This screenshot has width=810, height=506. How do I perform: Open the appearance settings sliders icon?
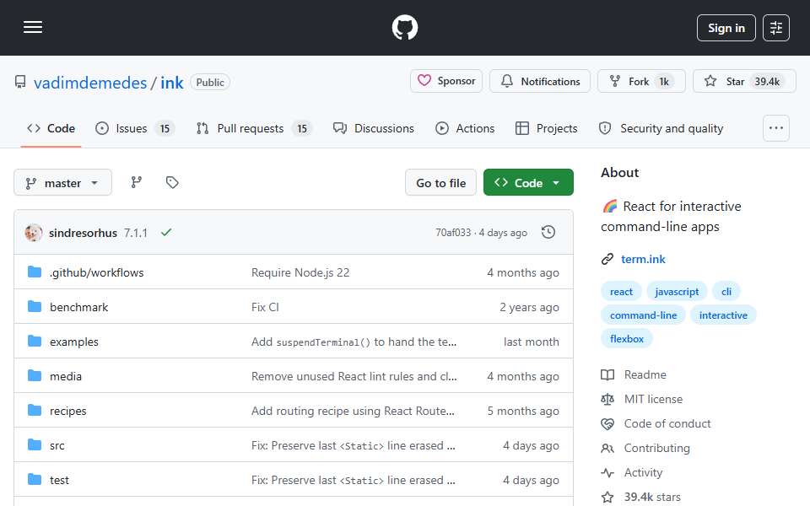click(x=776, y=28)
